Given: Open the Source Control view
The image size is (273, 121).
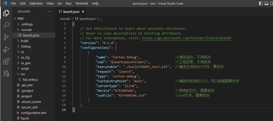Looking at the screenshot, I should point(6,37).
